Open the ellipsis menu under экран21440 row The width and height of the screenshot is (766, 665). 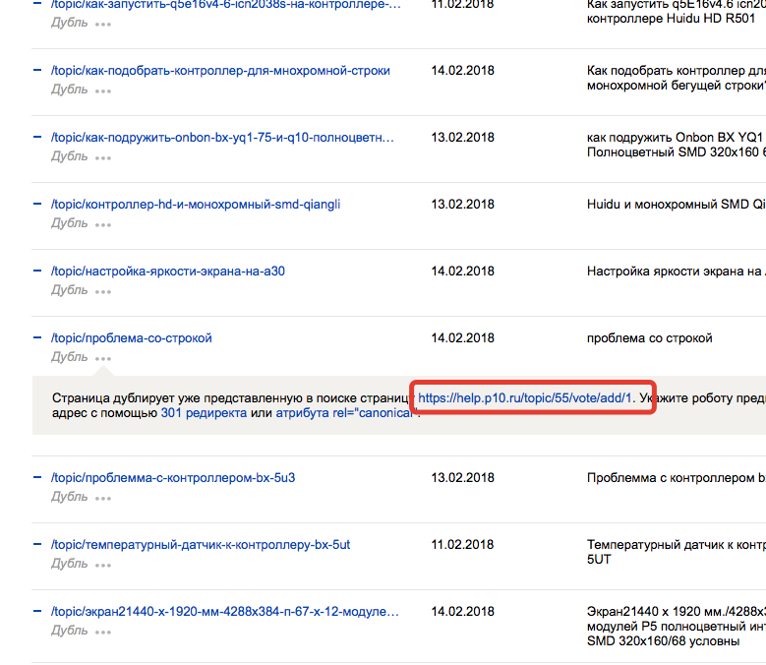tap(103, 632)
